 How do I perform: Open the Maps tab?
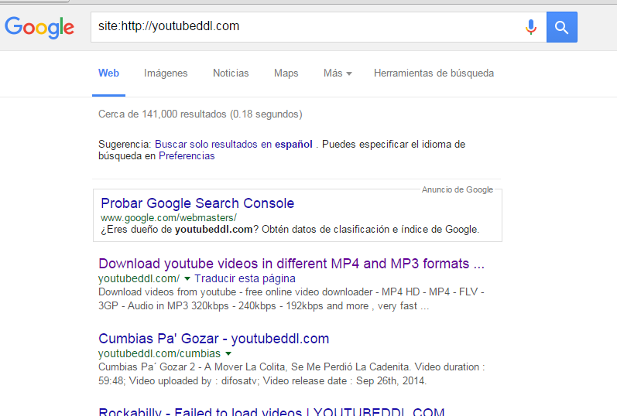pyautogui.click(x=286, y=73)
